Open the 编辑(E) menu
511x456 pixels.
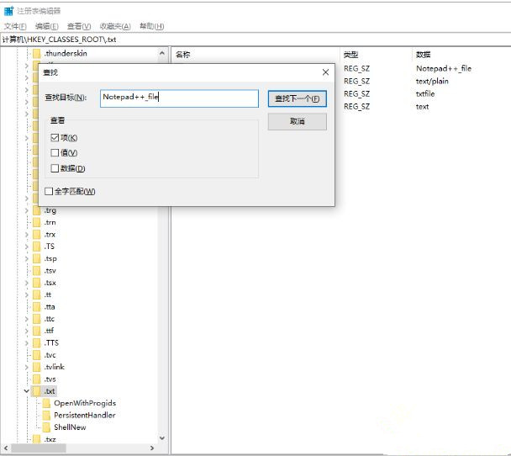(46, 26)
